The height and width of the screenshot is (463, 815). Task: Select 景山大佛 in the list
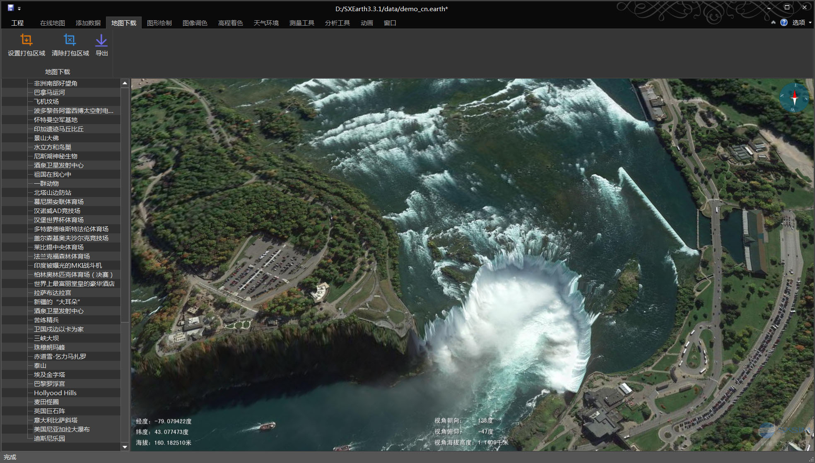[x=46, y=138]
